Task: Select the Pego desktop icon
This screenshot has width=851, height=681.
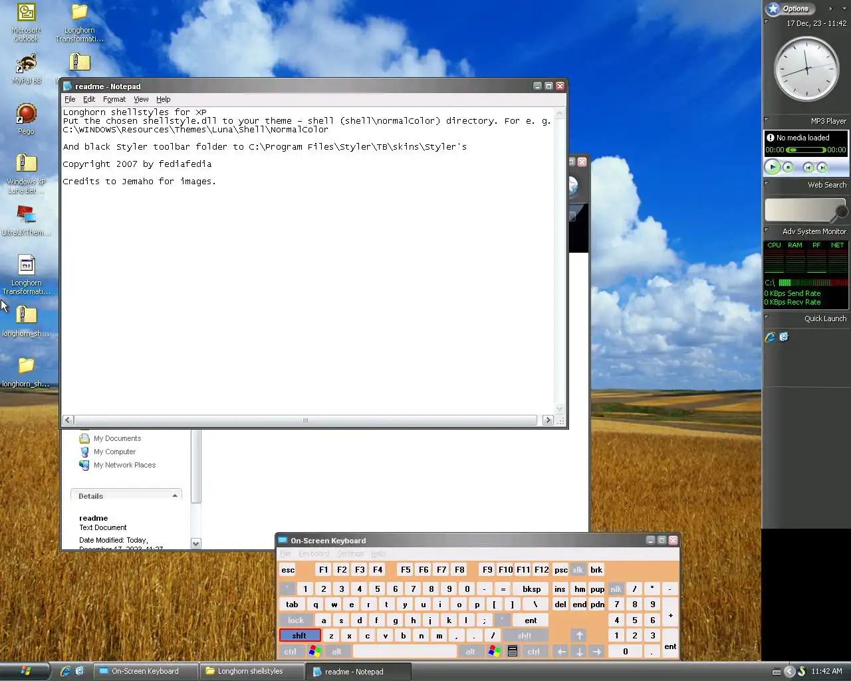Action: [x=26, y=119]
